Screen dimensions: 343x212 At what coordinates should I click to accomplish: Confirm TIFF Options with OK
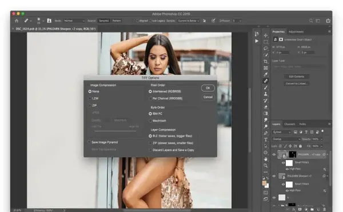click(x=208, y=88)
